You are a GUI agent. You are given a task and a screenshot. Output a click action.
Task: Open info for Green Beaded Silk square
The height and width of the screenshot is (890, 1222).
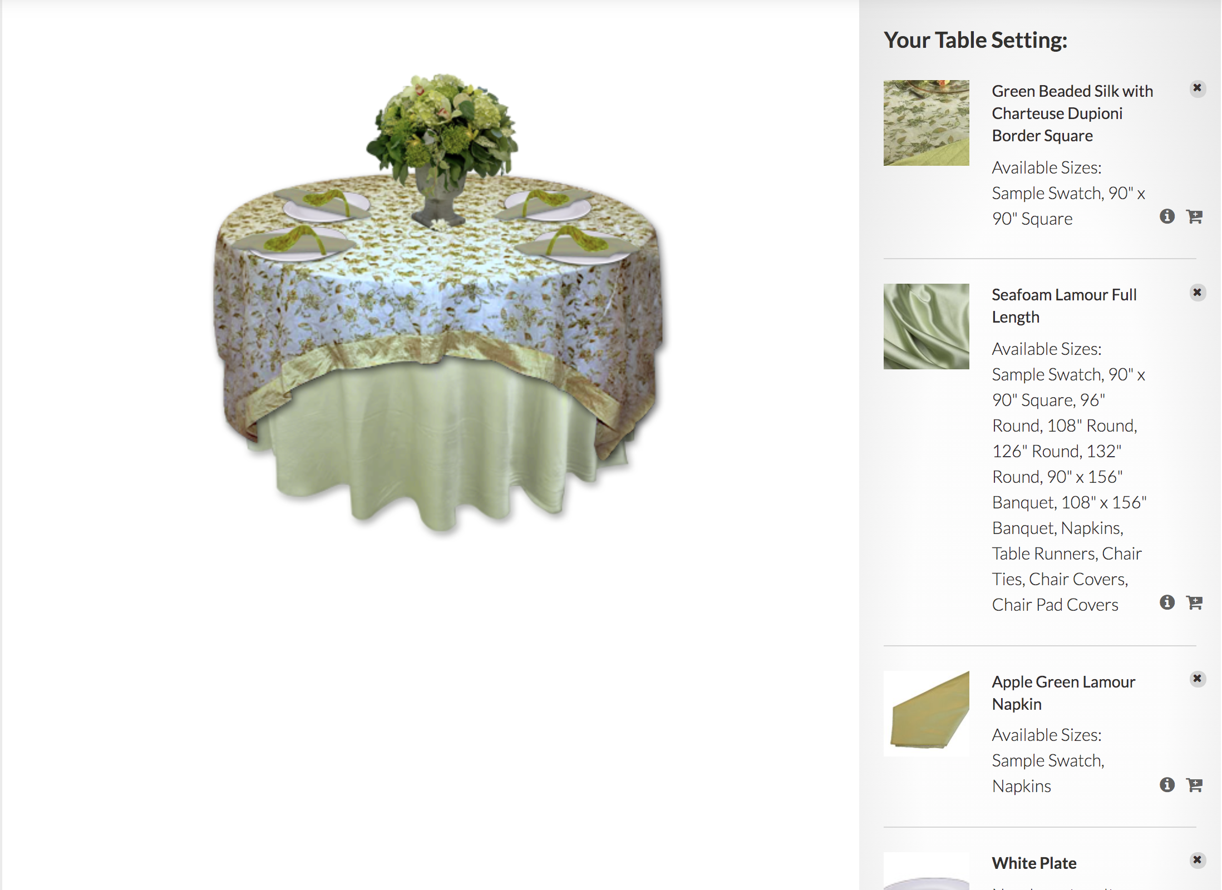point(1167,216)
